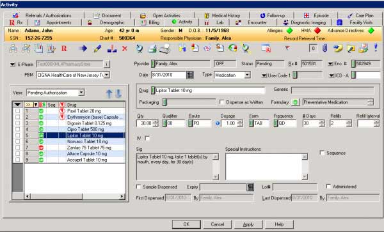
Task: Expand the E-Pharm dropdown arrow
Action: point(13,65)
